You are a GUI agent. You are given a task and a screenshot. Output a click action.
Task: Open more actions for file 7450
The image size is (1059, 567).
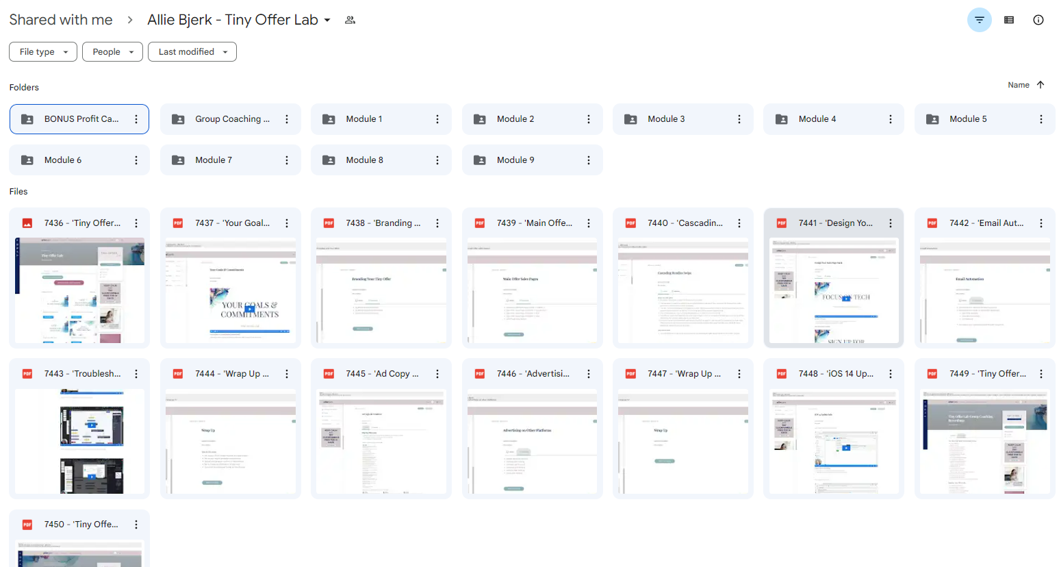(x=136, y=525)
